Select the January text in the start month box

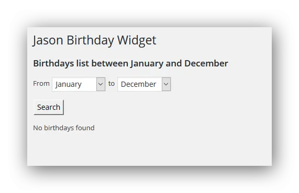tap(69, 84)
